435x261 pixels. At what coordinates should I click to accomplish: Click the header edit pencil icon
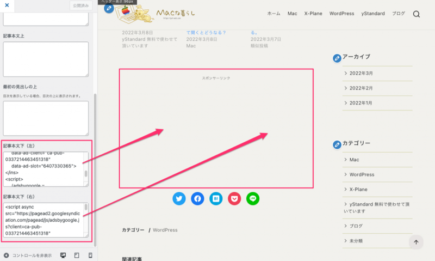(x=109, y=8)
